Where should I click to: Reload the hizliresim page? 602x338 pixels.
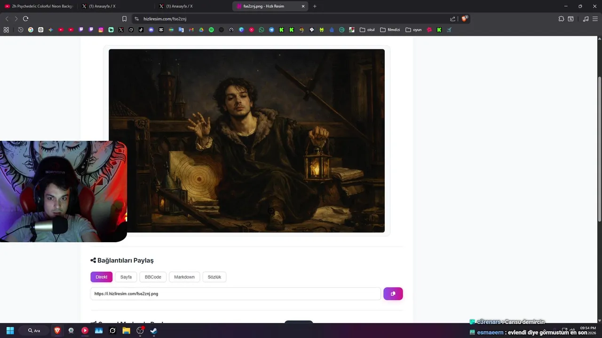[25, 19]
